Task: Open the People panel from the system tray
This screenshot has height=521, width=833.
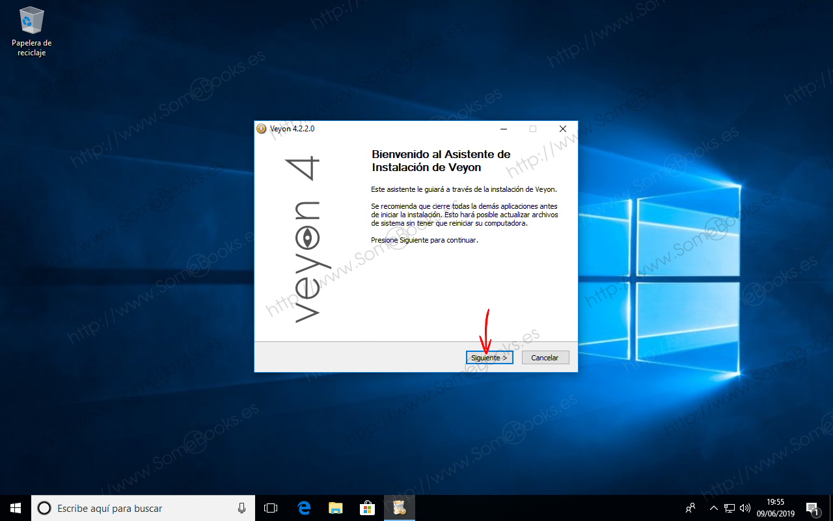Action: click(690, 508)
